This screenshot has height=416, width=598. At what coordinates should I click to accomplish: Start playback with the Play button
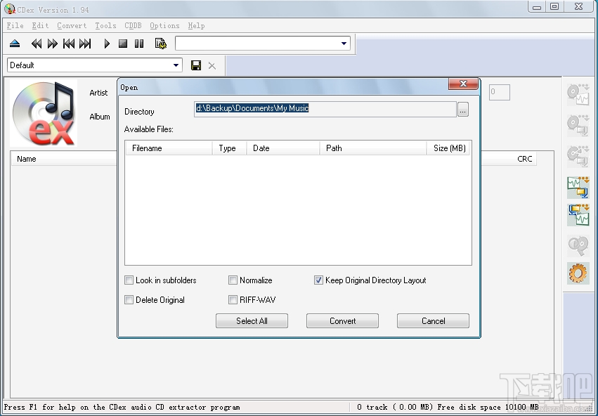tap(107, 44)
